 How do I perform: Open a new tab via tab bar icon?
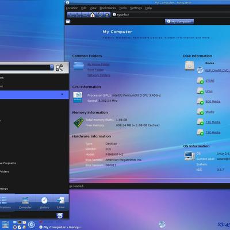[68, 21]
